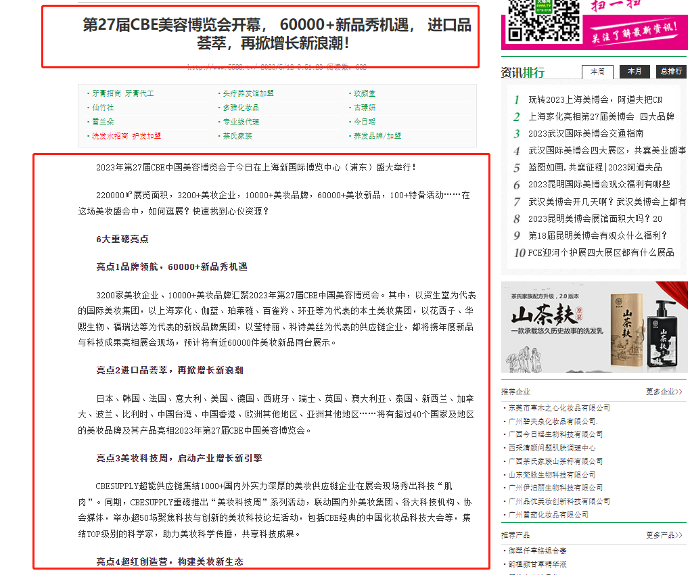692x575 pixels.
Task: Select the 本周 ranking tab
Action: pyautogui.click(x=597, y=72)
